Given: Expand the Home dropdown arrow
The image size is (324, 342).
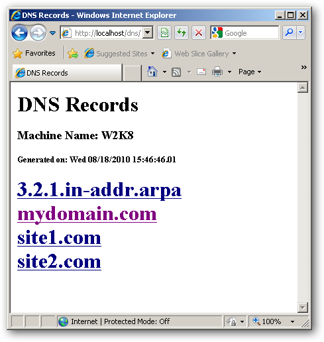Looking at the screenshot, I should point(164,72).
